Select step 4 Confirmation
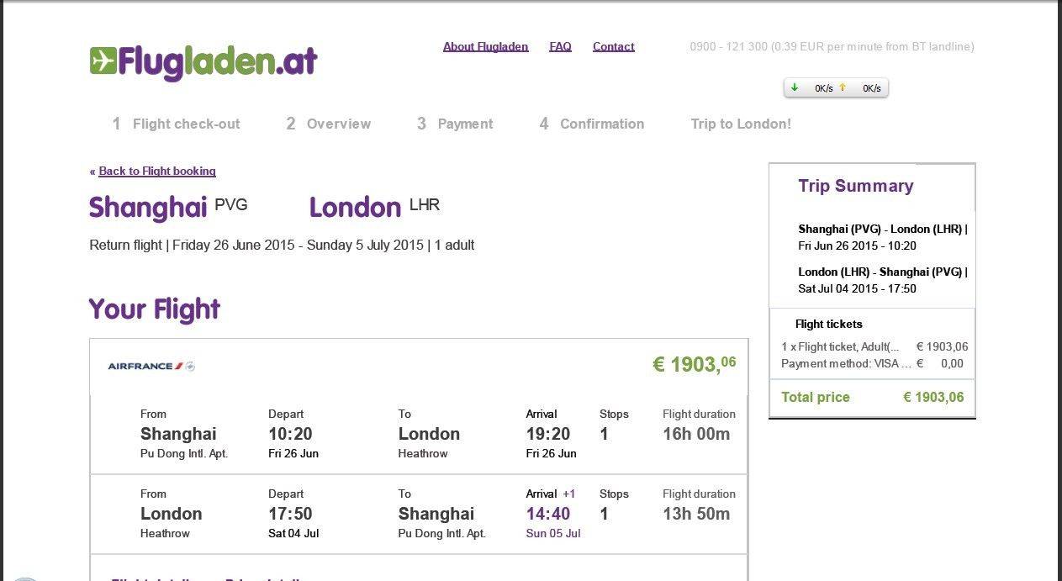Screen dimensions: 1062x581 click(592, 124)
